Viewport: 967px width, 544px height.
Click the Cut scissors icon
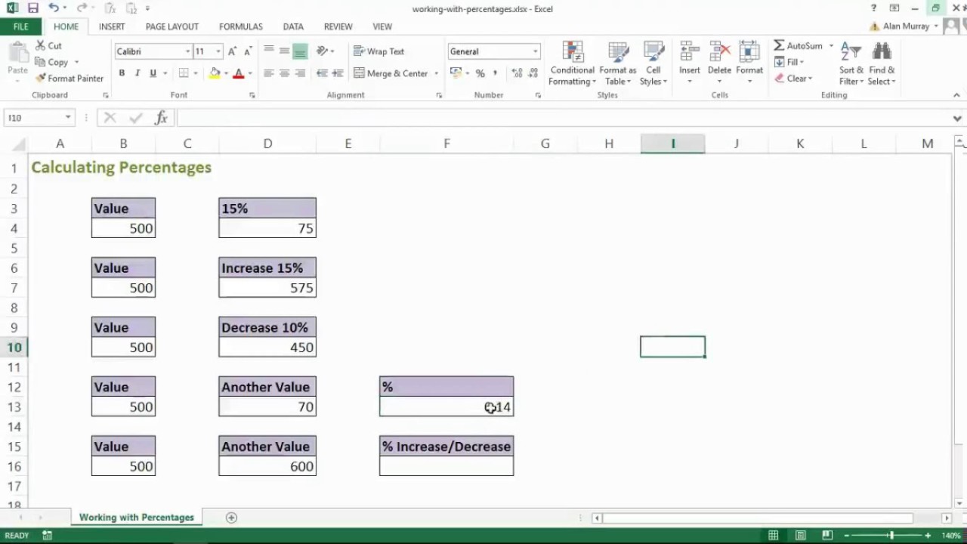click(x=41, y=46)
